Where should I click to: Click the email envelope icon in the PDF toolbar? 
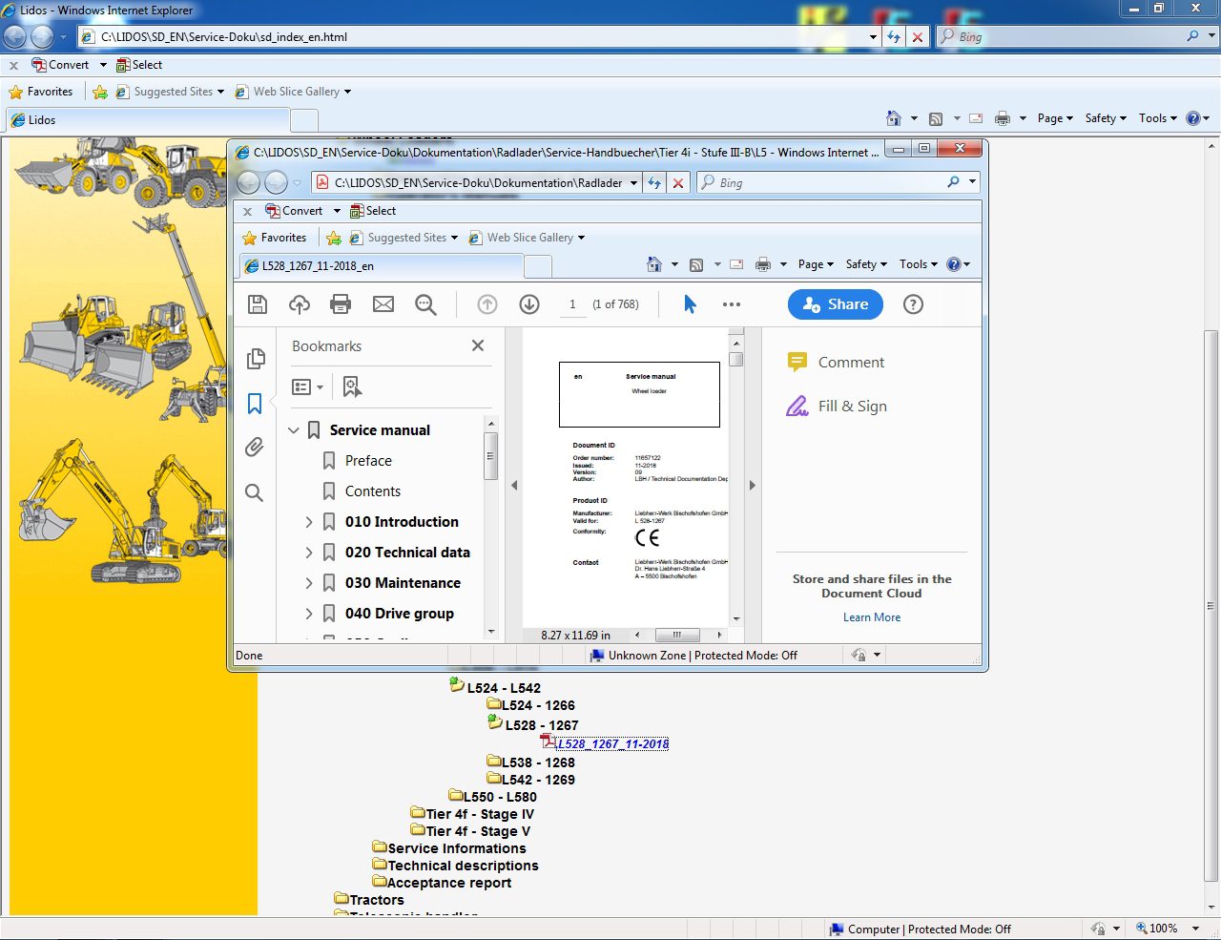(383, 304)
